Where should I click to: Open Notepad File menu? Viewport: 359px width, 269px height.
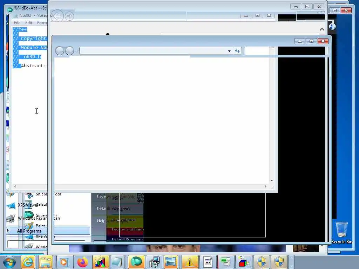point(17,23)
